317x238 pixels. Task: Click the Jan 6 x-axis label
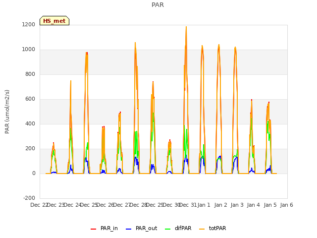[x=286, y=205]
